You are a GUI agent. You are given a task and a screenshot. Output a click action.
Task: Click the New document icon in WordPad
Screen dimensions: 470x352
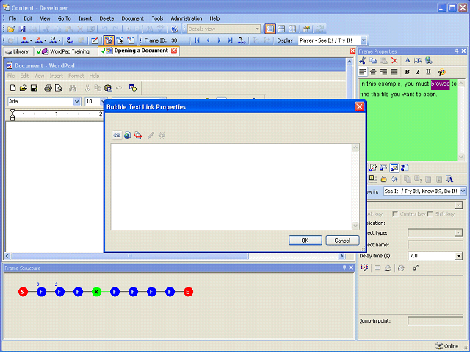click(13, 88)
